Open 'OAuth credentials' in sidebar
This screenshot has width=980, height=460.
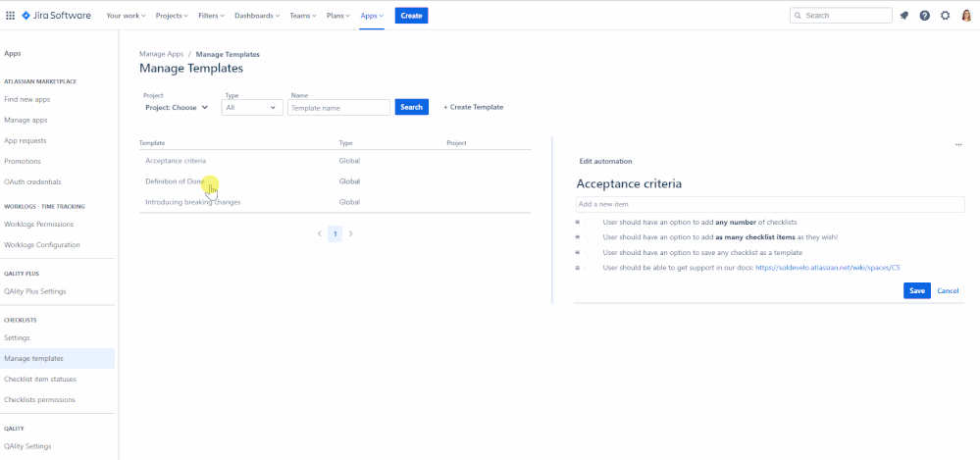tap(32, 181)
